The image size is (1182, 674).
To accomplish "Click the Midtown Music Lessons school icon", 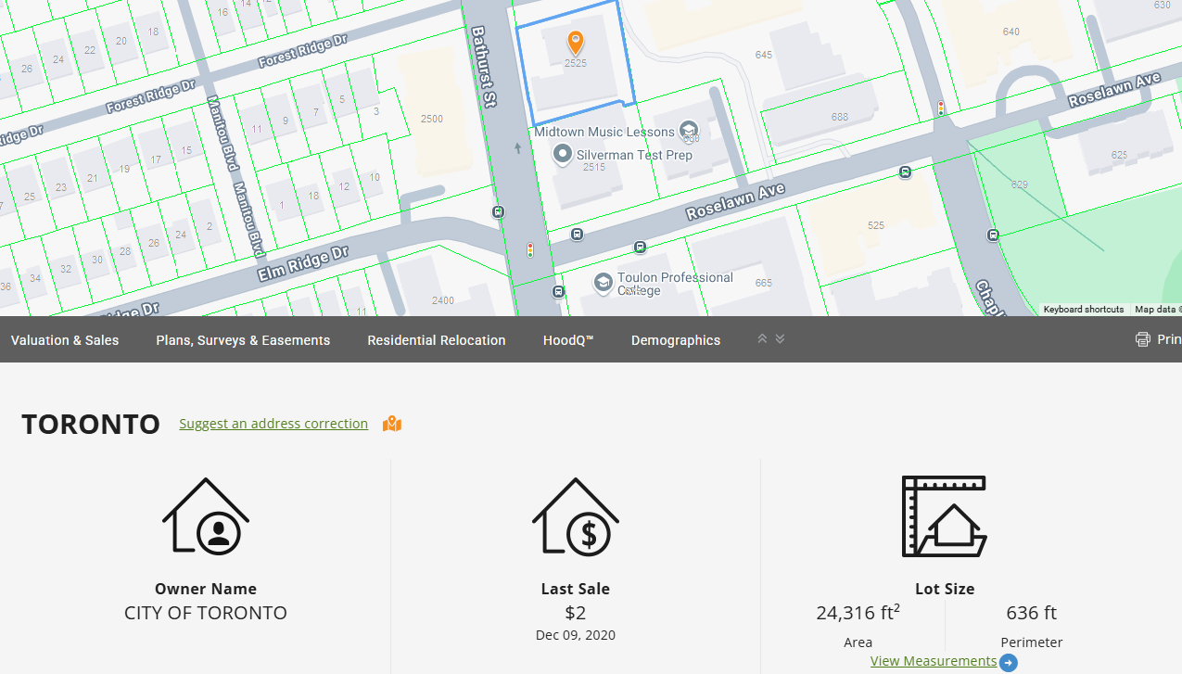I will pyautogui.click(x=689, y=132).
